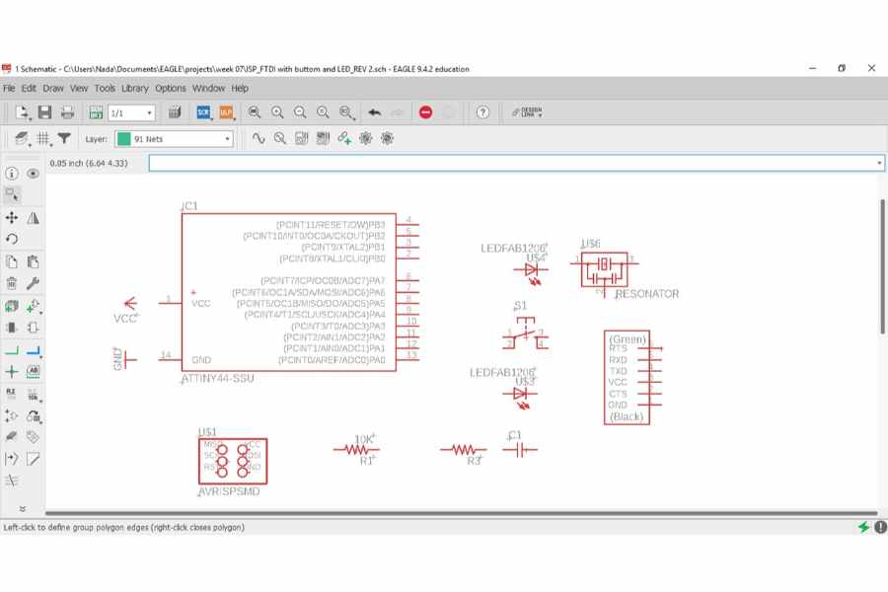Click the green layer color swatch
Image resolution: width=888 pixels, height=592 pixels.
pos(124,139)
